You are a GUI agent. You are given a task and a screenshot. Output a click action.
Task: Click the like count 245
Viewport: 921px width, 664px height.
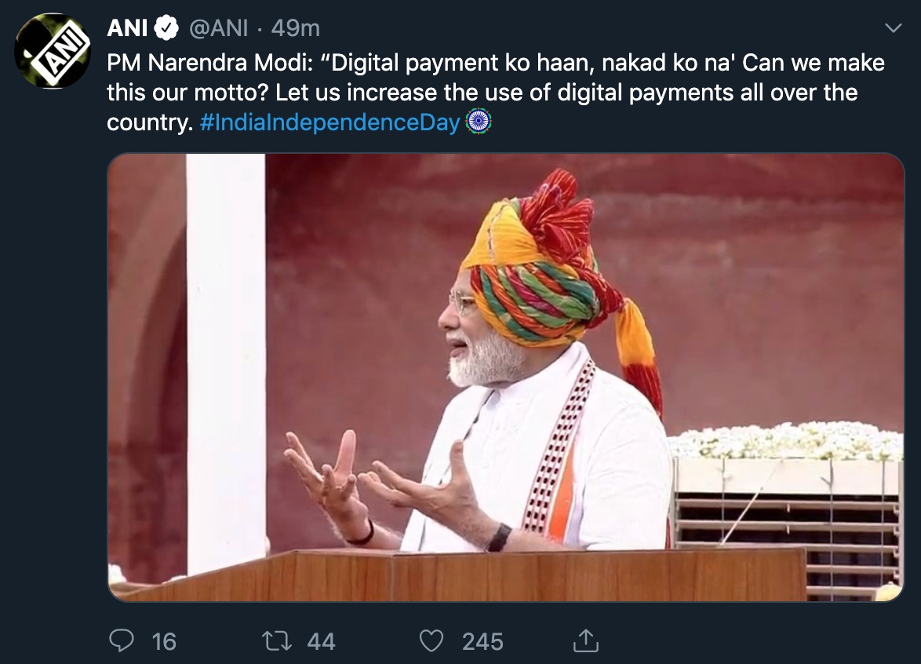[482, 642]
